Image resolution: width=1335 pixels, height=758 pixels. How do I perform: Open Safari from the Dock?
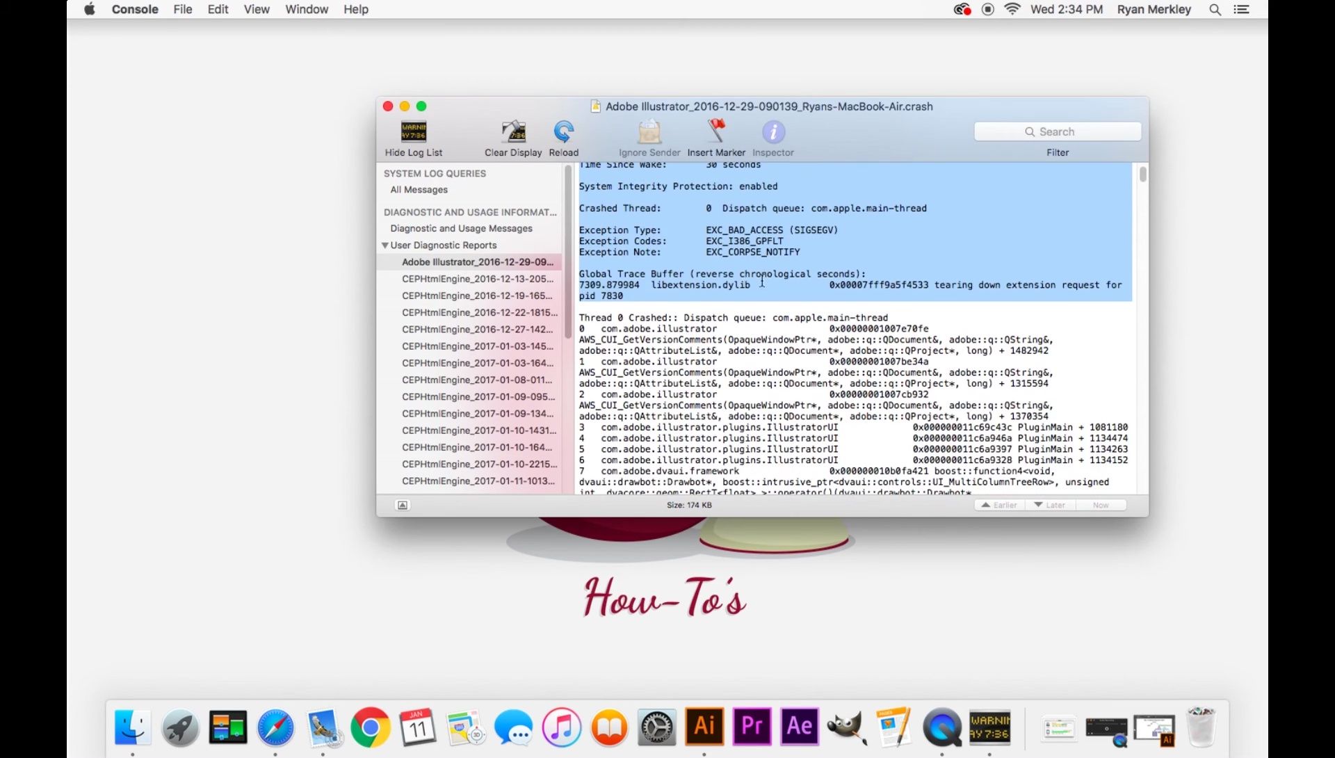(x=275, y=727)
